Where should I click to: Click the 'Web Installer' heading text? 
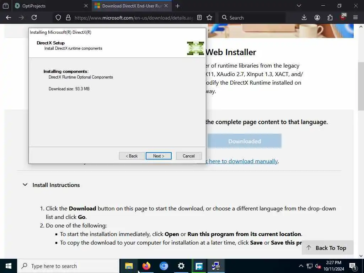(231, 52)
